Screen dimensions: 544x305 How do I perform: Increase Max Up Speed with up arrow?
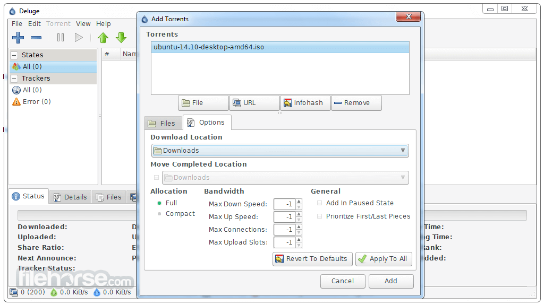[299, 214]
